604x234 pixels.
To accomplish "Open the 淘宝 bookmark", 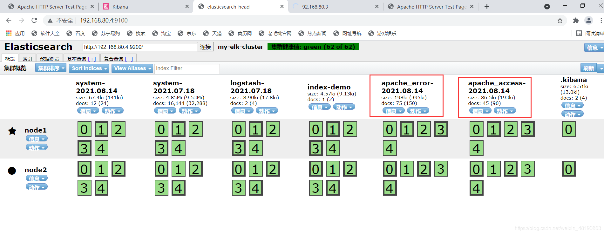I will [x=161, y=33].
